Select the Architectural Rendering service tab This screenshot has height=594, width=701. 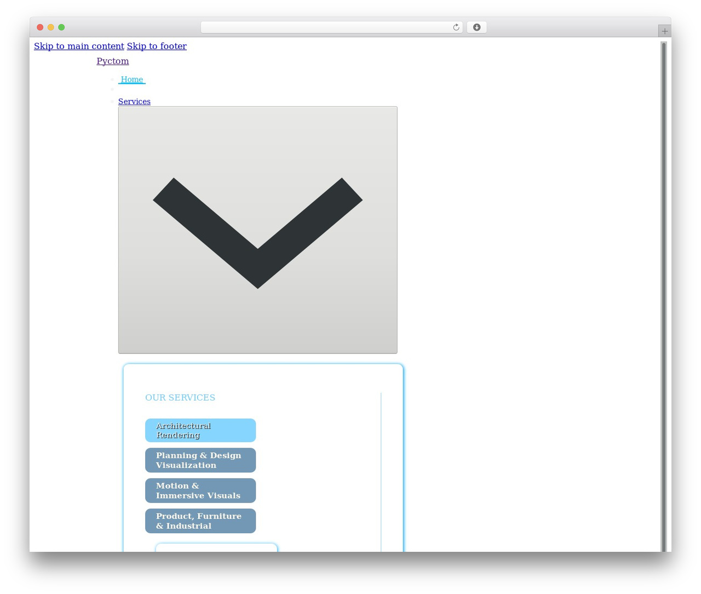pyautogui.click(x=200, y=430)
